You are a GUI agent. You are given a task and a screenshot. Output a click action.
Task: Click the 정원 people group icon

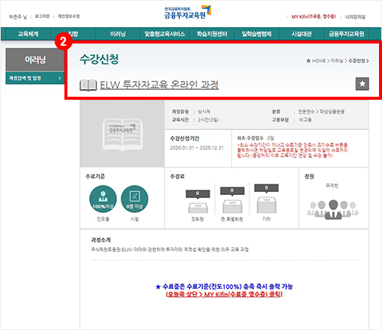pyautogui.click(x=333, y=210)
